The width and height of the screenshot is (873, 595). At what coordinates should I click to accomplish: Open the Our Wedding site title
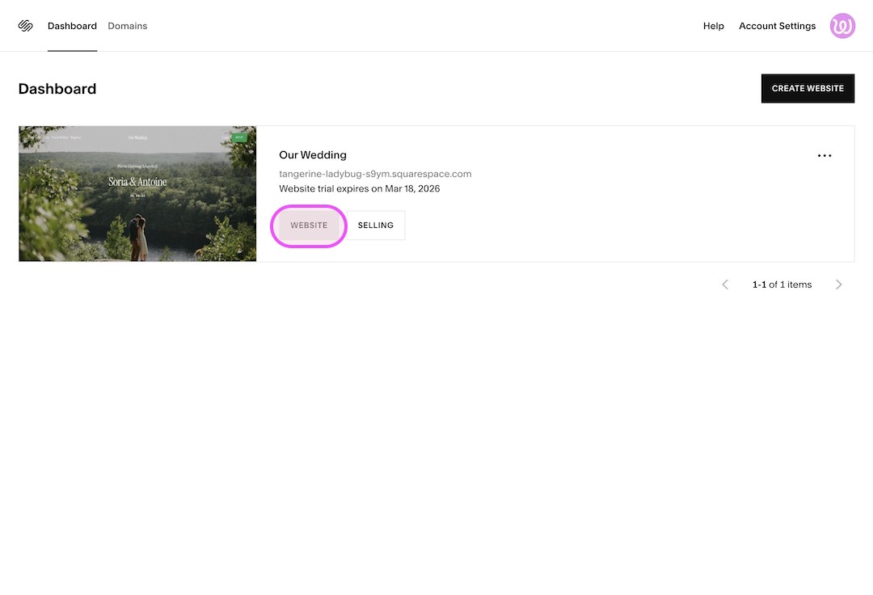coord(312,154)
